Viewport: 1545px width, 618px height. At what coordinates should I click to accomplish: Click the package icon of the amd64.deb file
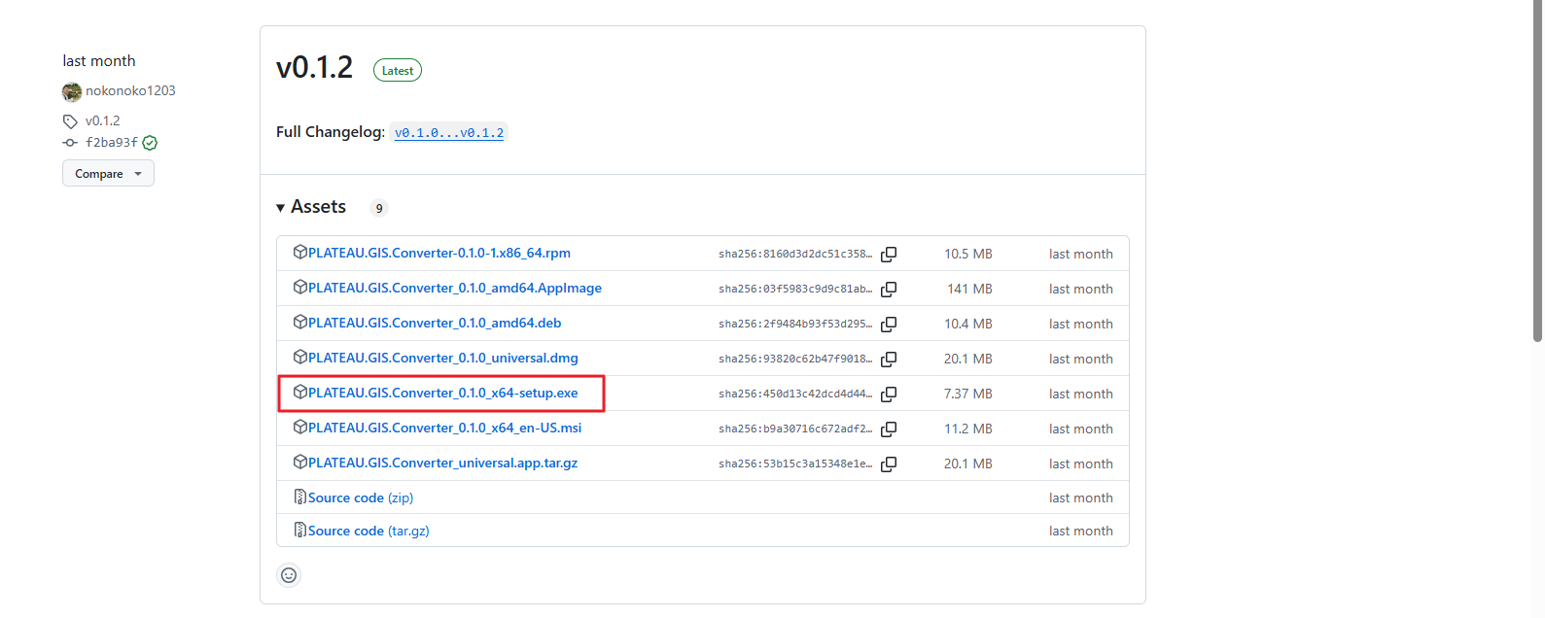coord(300,323)
